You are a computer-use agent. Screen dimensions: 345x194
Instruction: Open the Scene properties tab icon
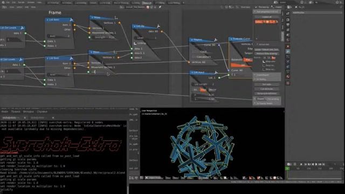[x=288, y=34]
